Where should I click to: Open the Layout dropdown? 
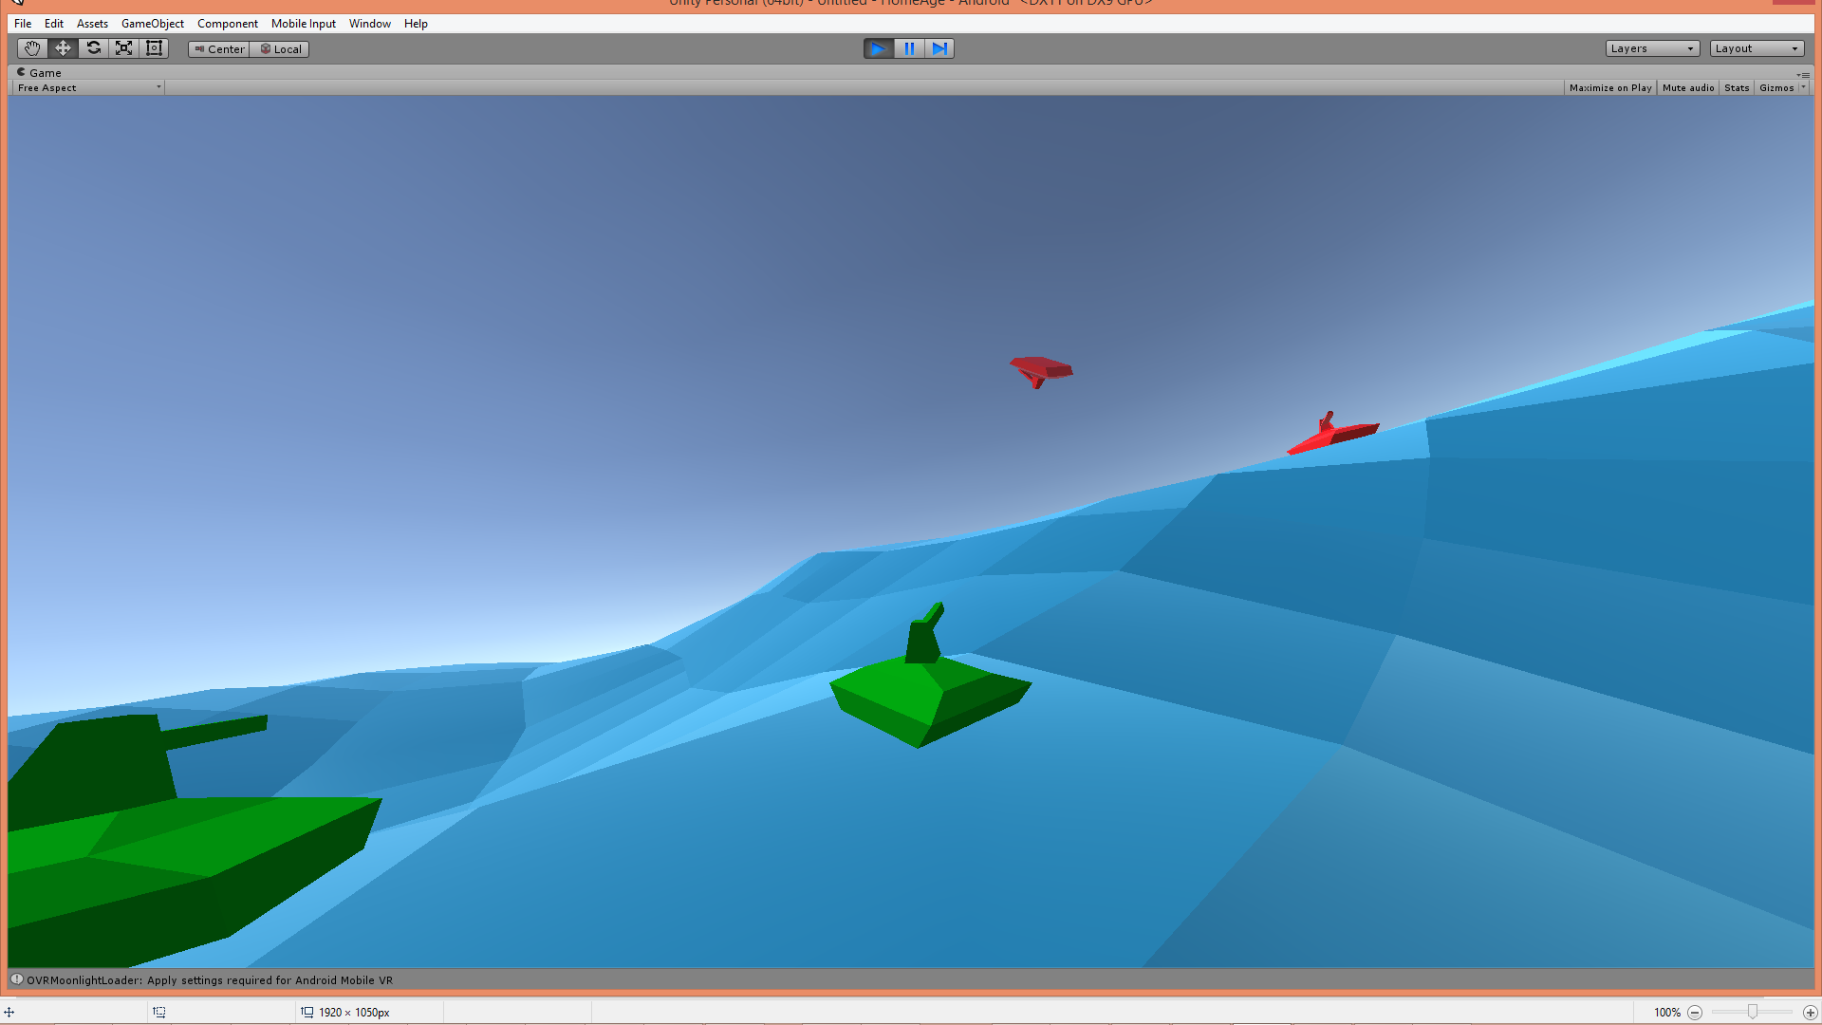[x=1756, y=48]
